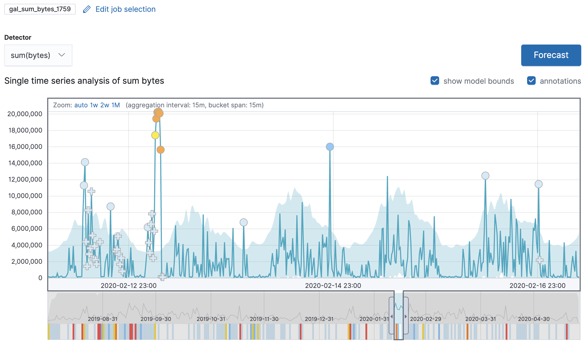Image resolution: width=585 pixels, height=344 pixels.
Task: Open Edit job selection link
Action: [x=125, y=9]
